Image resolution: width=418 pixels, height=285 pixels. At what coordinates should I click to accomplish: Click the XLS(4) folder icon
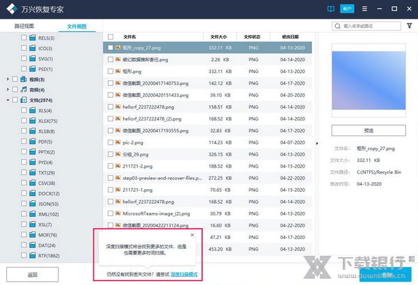(x=33, y=110)
